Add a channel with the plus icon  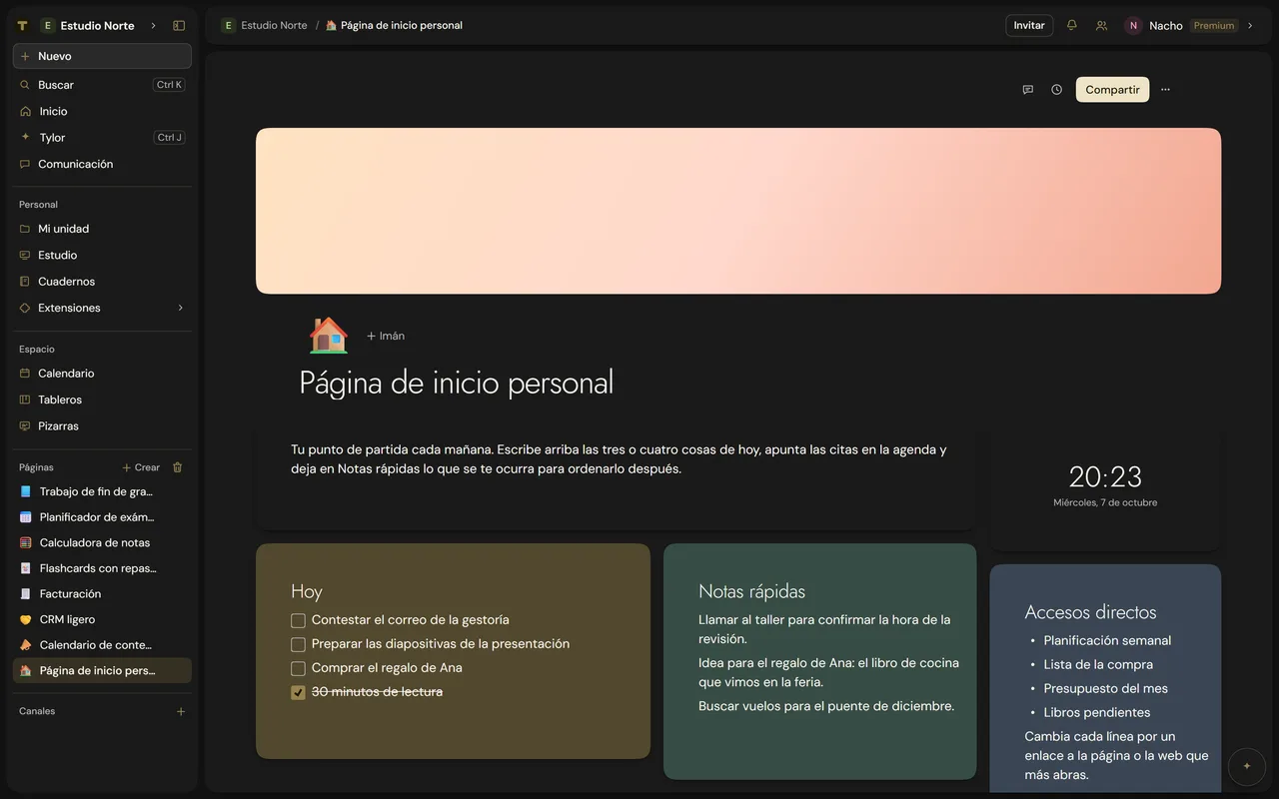click(x=181, y=711)
